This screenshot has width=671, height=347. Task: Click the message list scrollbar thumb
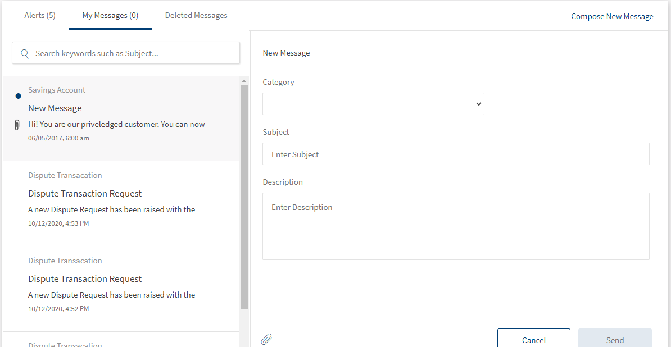tap(244, 197)
